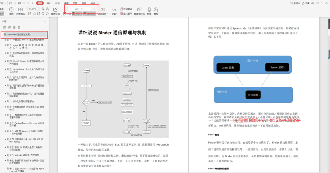This screenshot has height=173, width=330.
Task: Open the feedback comment icon at top right
Action: click(317, 3)
